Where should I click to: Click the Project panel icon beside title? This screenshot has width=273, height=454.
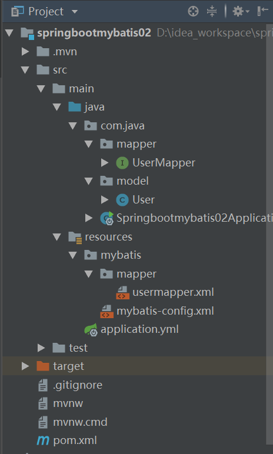17,12
